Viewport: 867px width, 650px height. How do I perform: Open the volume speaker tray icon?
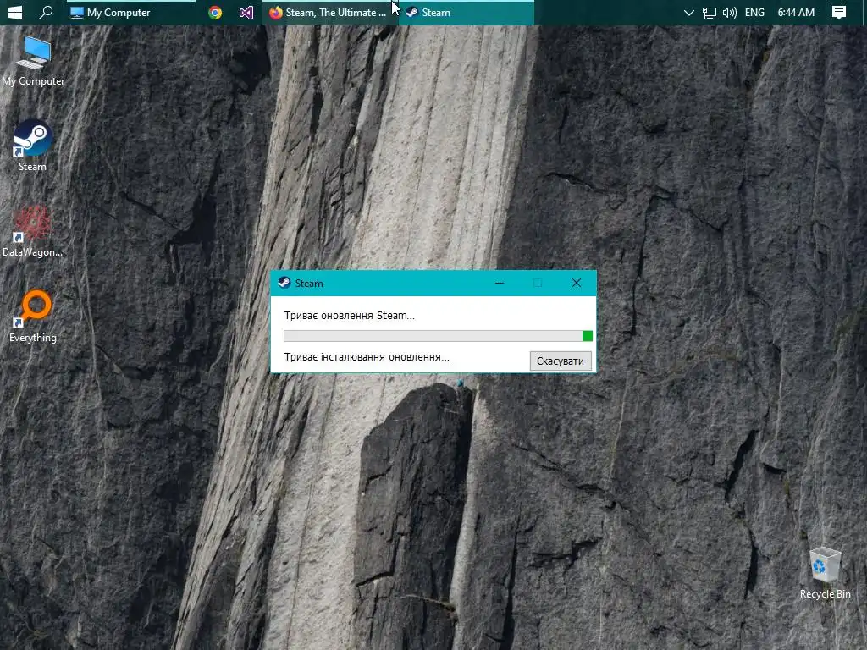[729, 12]
